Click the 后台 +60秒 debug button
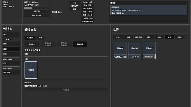Screen dimensions: 191x107 tap(88, 5)
